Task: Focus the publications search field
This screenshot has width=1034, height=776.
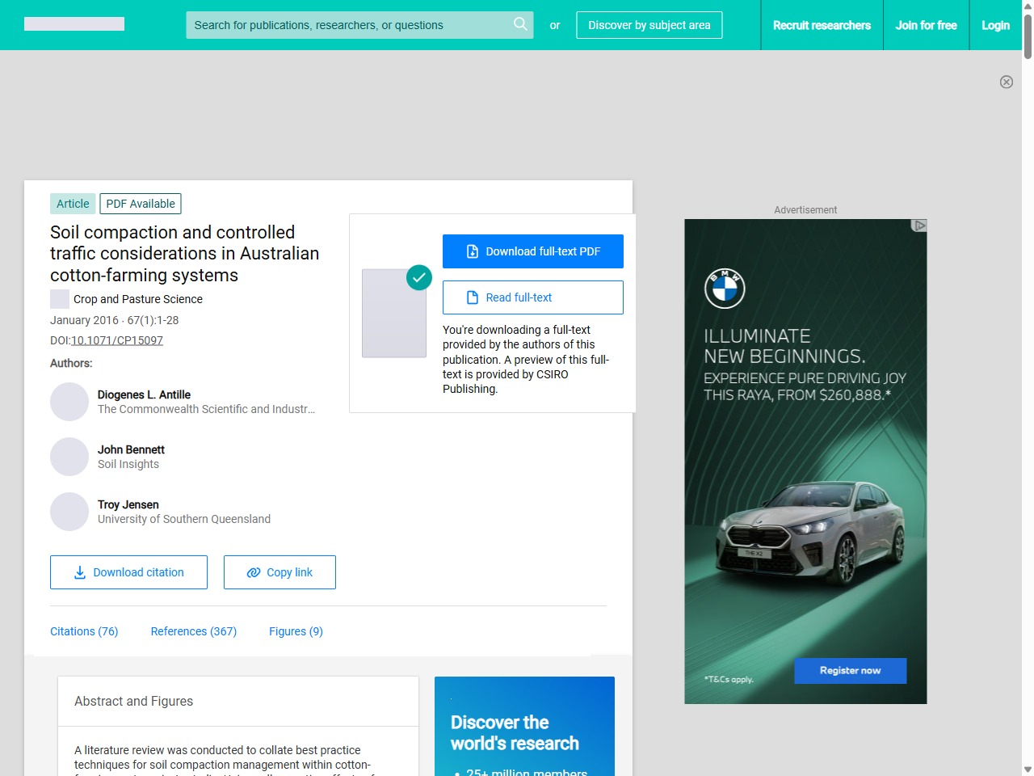Action: 347,25
